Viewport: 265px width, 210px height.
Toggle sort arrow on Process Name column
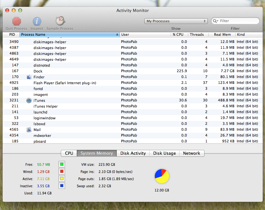tap(117, 34)
